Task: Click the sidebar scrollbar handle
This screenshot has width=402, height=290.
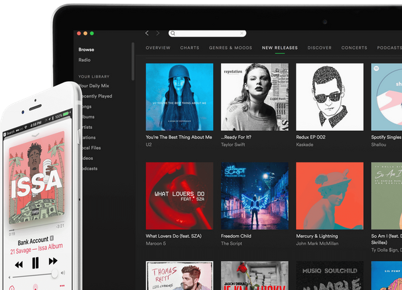Action: tap(133, 62)
